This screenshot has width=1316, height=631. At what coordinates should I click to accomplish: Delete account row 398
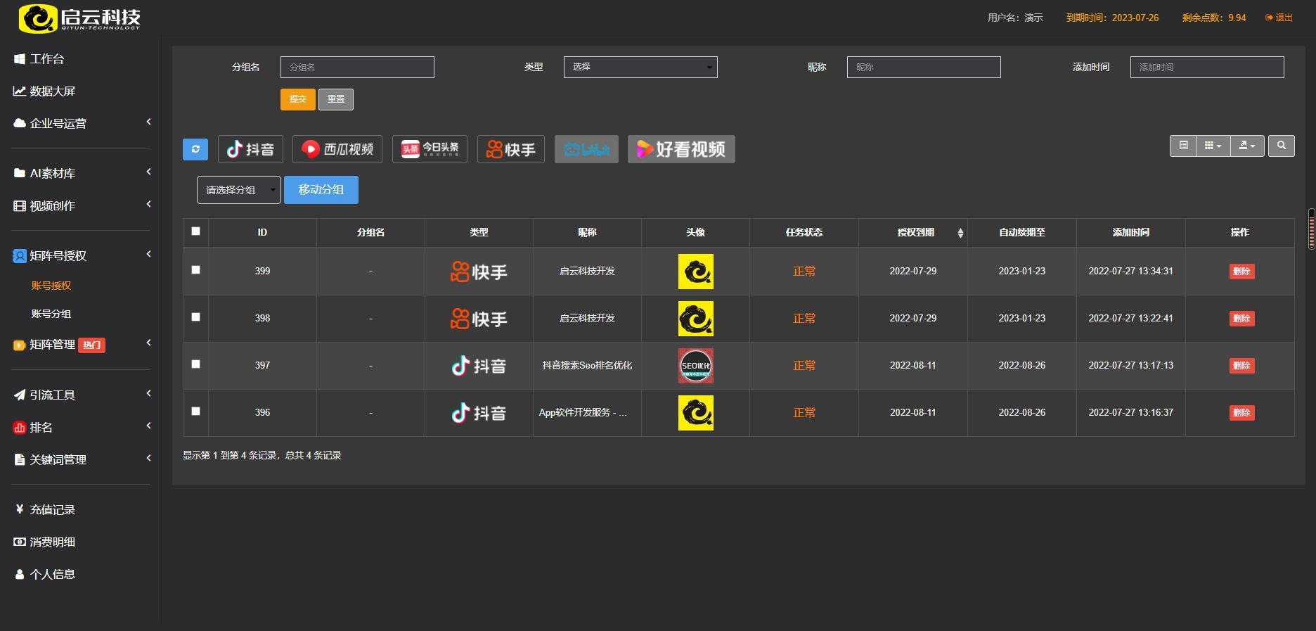[1241, 319]
